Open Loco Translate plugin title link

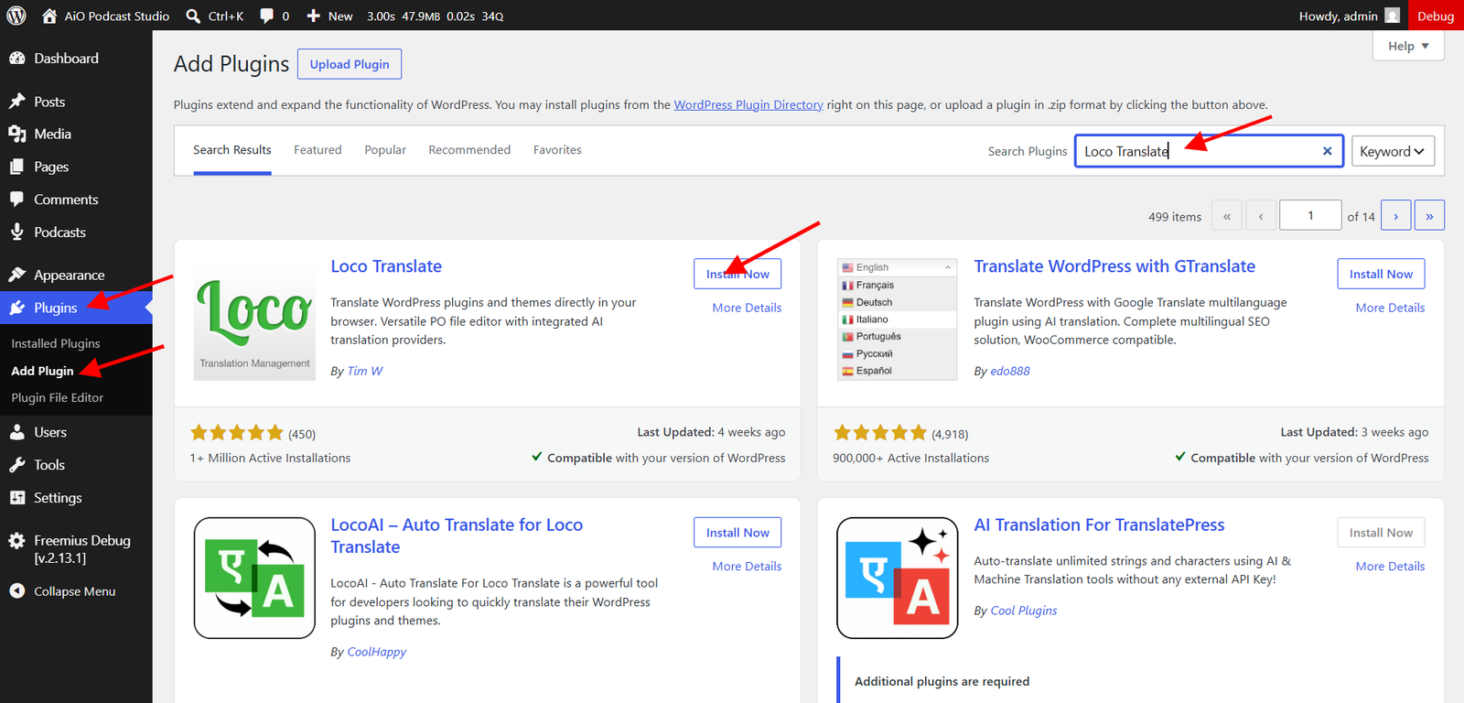pos(386,266)
